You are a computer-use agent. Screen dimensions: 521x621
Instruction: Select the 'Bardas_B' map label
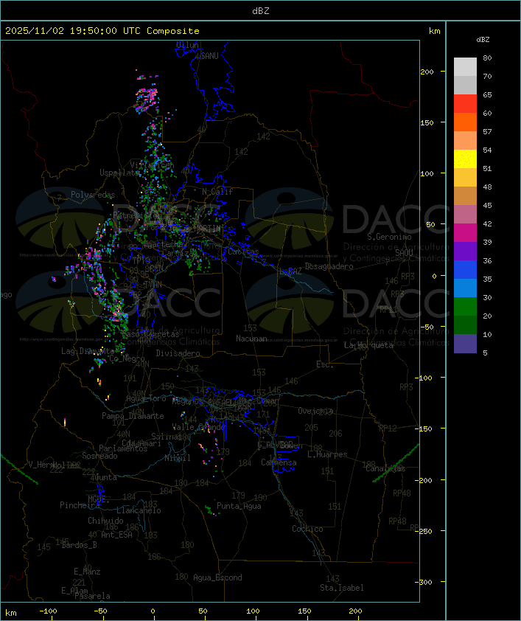point(79,545)
